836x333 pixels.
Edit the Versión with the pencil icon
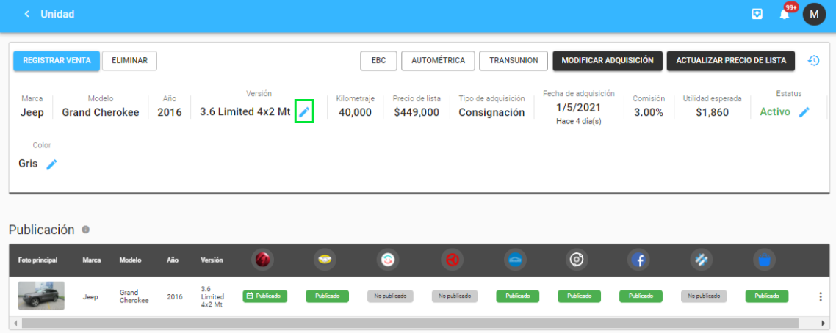[304, 111]
